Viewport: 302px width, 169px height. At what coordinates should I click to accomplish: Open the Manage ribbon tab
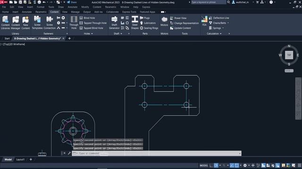pos(75,12)
